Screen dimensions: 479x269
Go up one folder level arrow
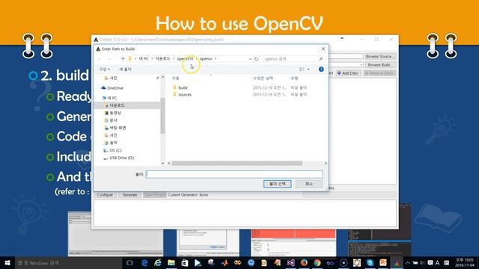coord(123,59)
